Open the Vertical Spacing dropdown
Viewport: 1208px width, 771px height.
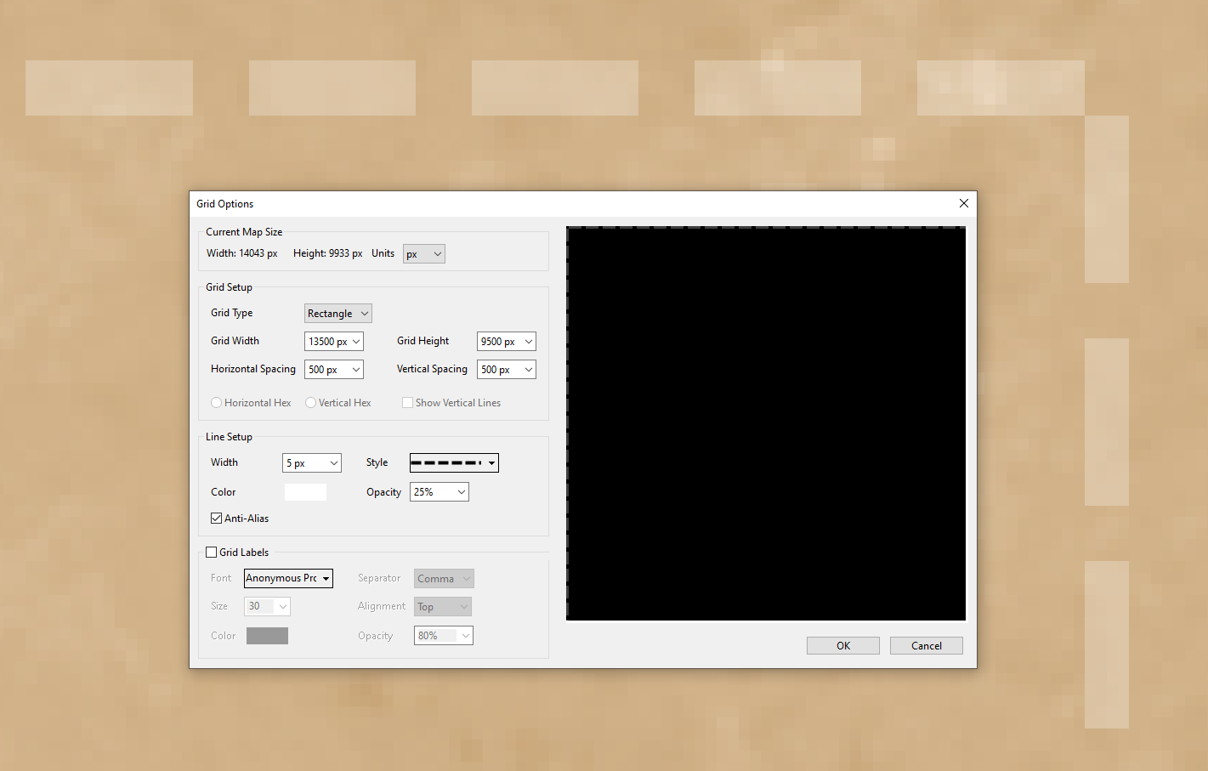[x=506, y=370]
